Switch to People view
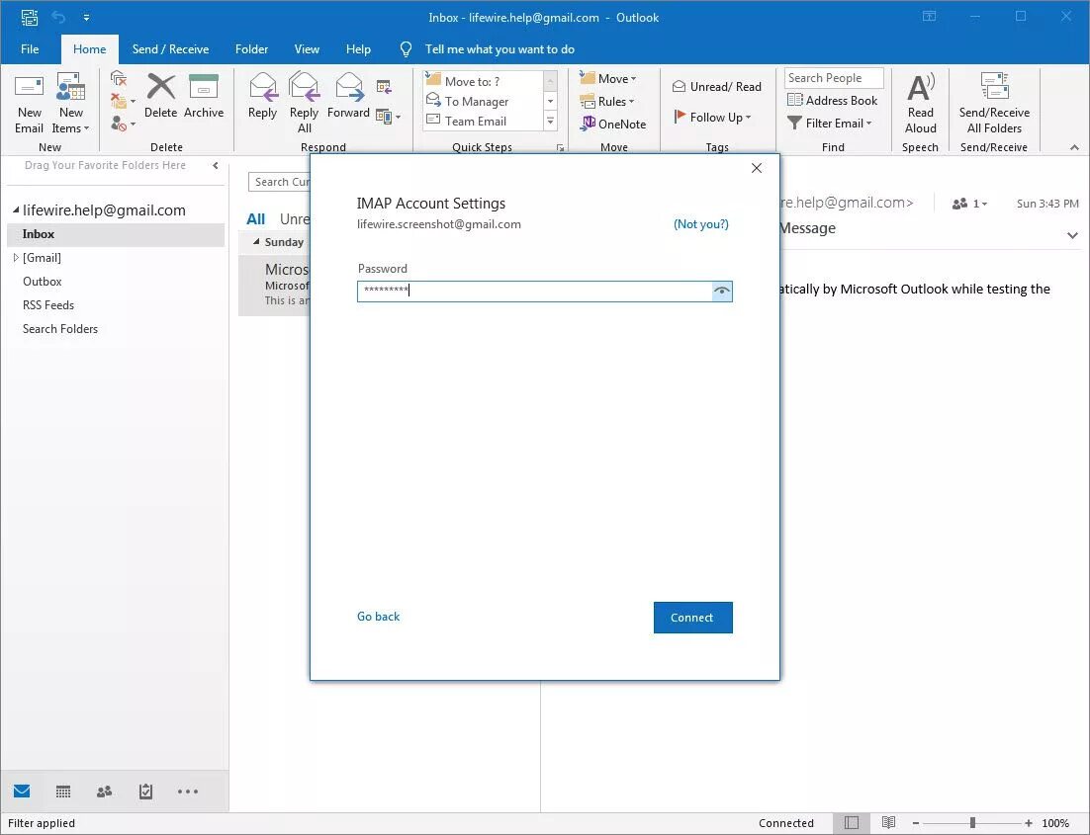This screenshot has width=1090, height=835. pyautogui.click(x=104, y=792)
